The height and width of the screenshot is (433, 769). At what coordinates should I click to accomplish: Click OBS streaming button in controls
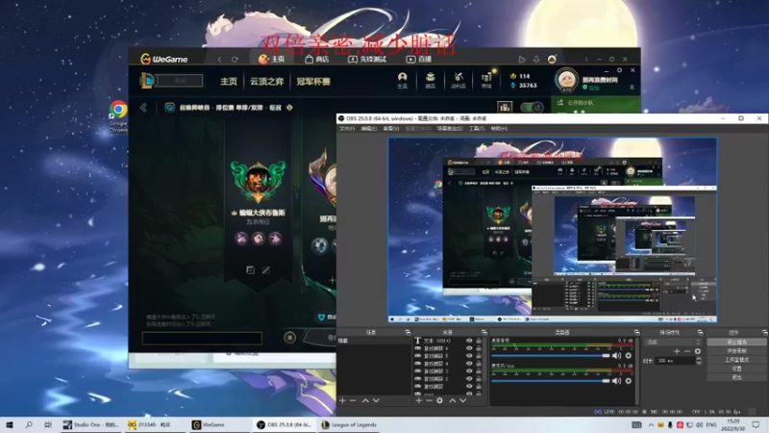pyautogui.click(x=736, y=343)
